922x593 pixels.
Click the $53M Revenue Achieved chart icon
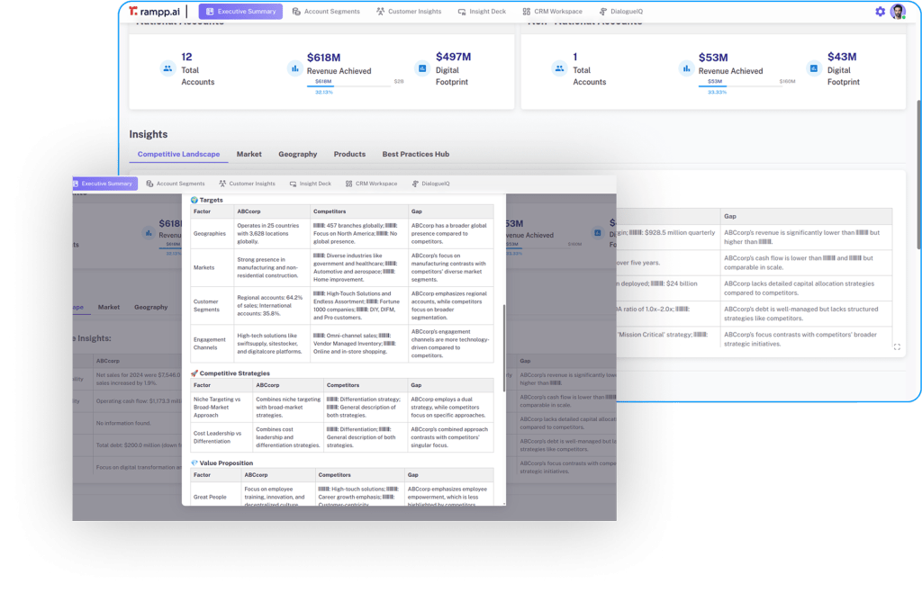tap(685, 68)
